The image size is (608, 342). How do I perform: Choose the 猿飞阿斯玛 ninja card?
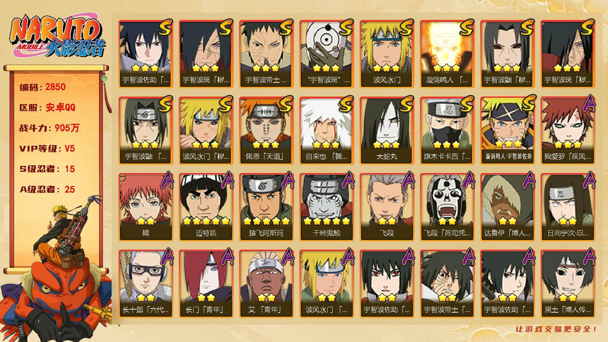[266, 207]
